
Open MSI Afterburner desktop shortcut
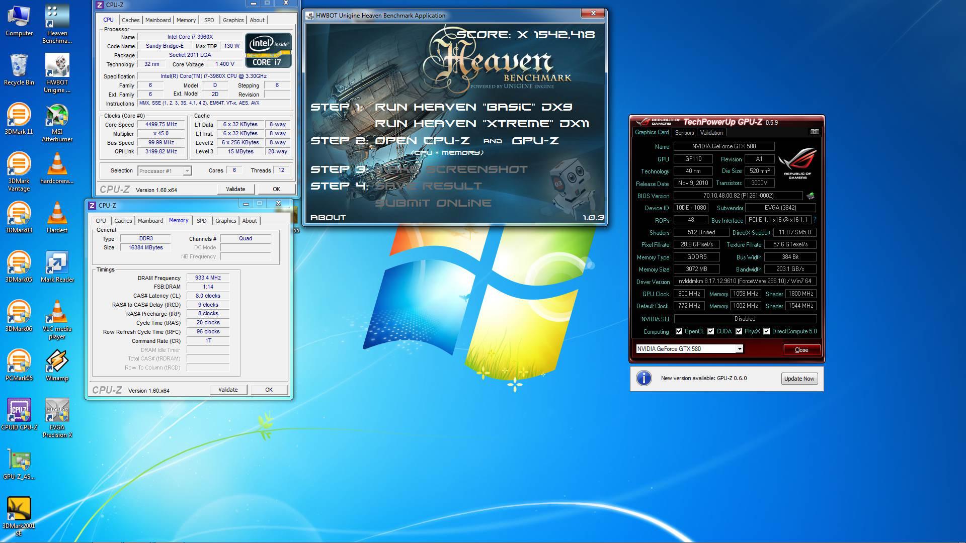57,123
